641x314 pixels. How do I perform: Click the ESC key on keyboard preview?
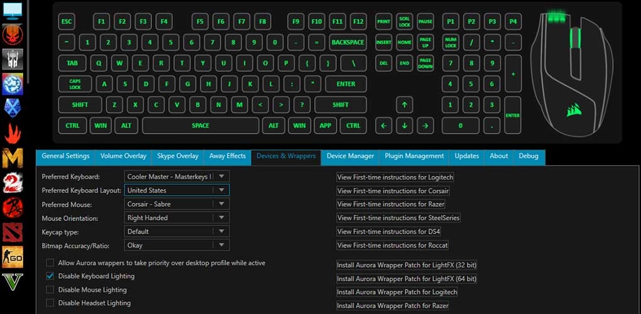[x=67, y=21]
